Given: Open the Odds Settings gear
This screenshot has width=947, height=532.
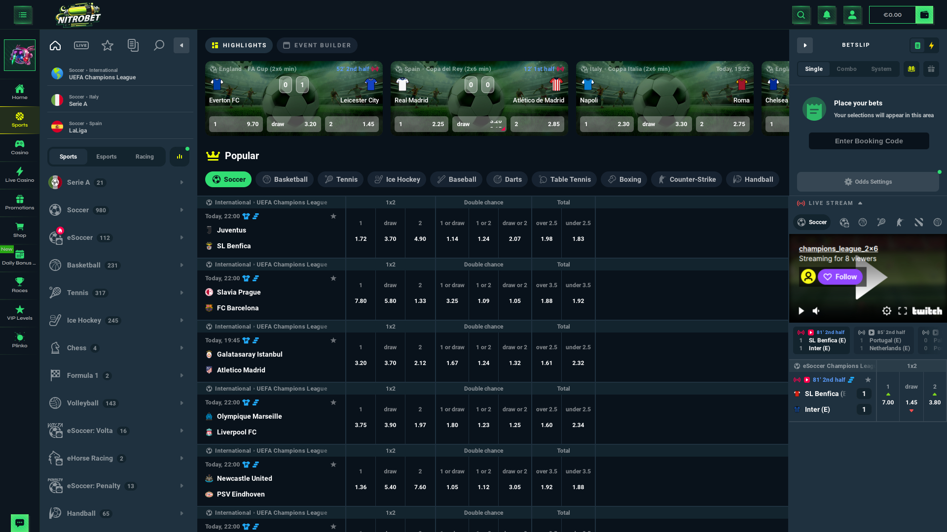Looking at the screenshot, I should [x=868, y=181].
